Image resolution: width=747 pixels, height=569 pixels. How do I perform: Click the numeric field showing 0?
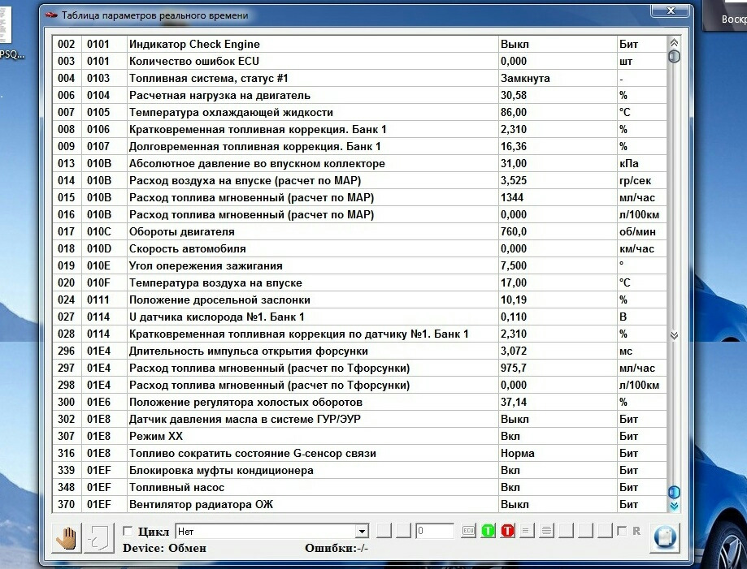point(435,531)
